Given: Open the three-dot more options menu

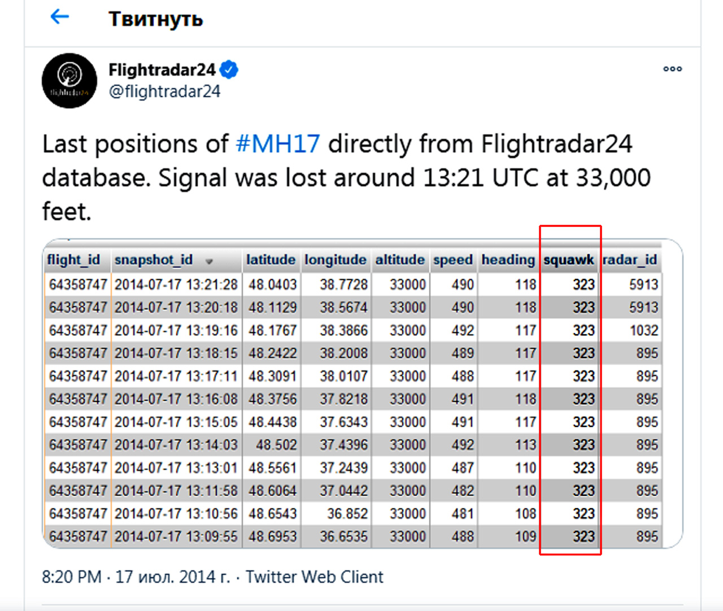Looking at the screenshot, I should click(x=672, y=69).
